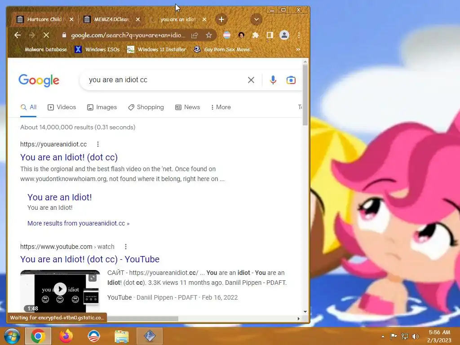This screenshot has height=345, width=460.
Task: Share this page from the address bar
Action: coord(195,35)
